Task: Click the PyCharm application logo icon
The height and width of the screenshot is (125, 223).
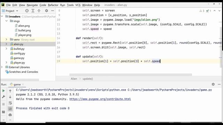Action: (3, 5)
